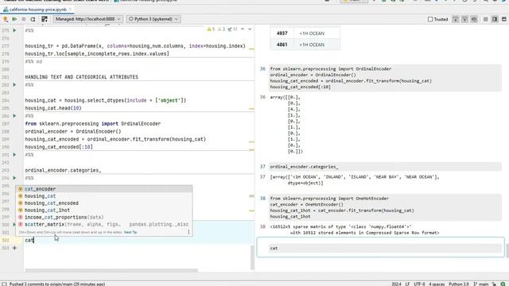Choose housing_cat from the completion list

coord(104,196)
